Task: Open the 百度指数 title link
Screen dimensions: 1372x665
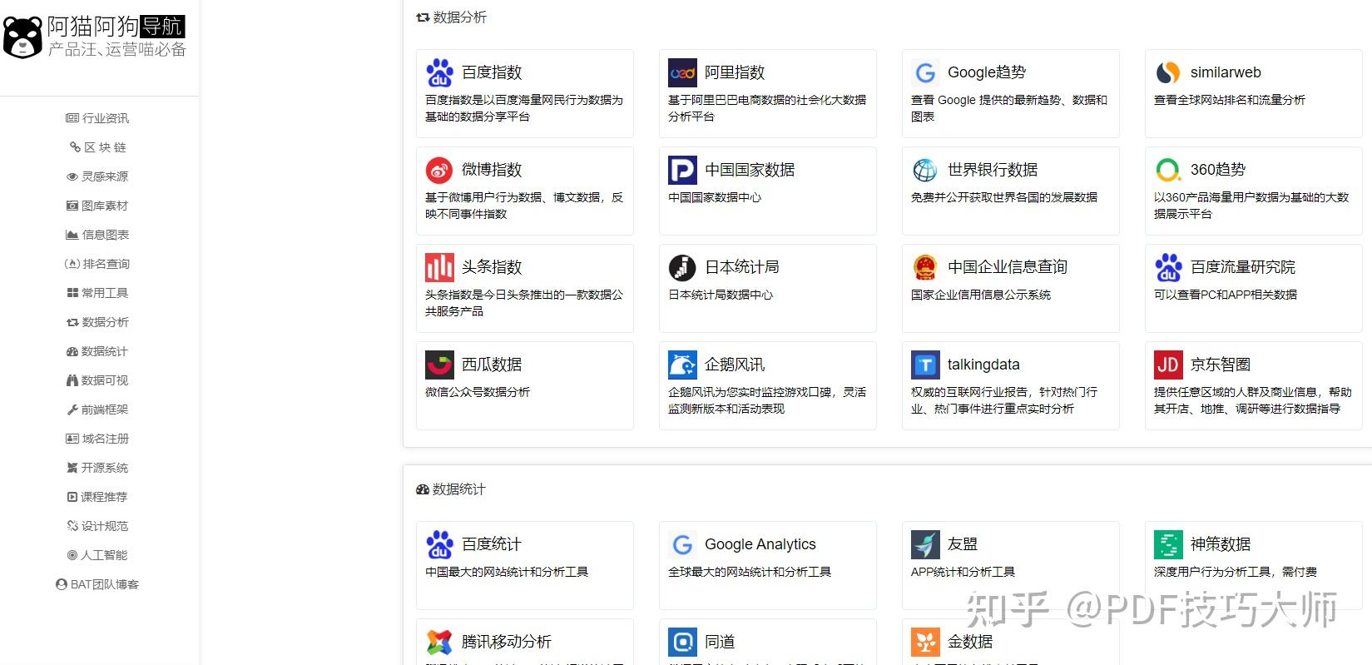Action: pyautogui.click(x=492, y=72)
